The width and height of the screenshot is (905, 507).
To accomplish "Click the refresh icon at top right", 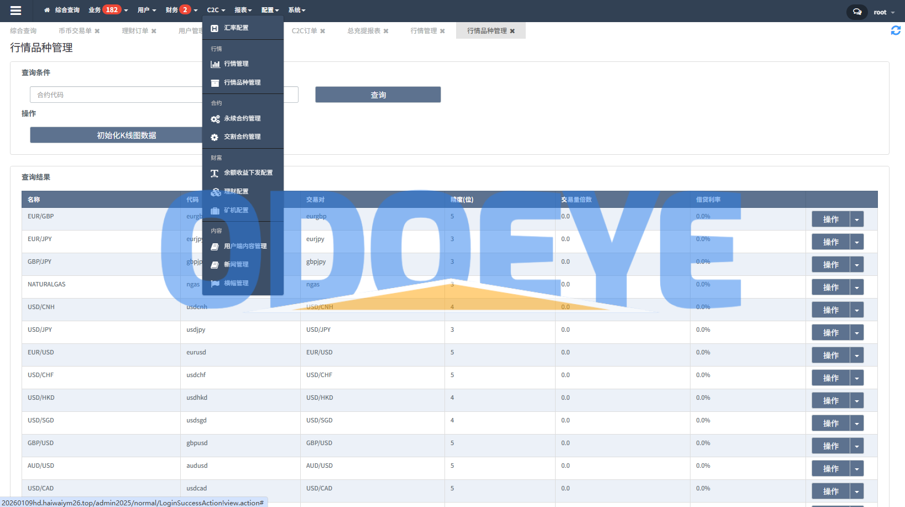I will click(896, 31).
